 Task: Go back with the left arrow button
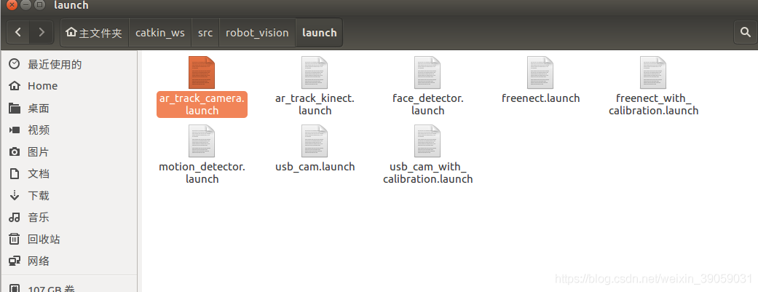coord(18,32)
